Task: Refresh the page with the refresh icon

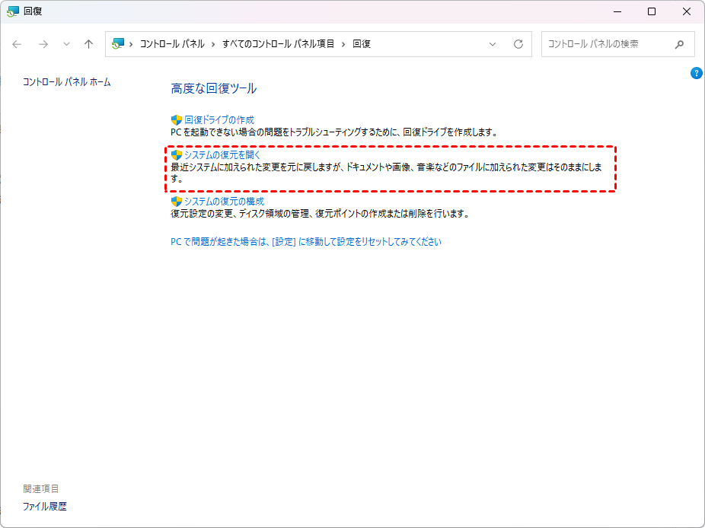Action: (518, 44)
